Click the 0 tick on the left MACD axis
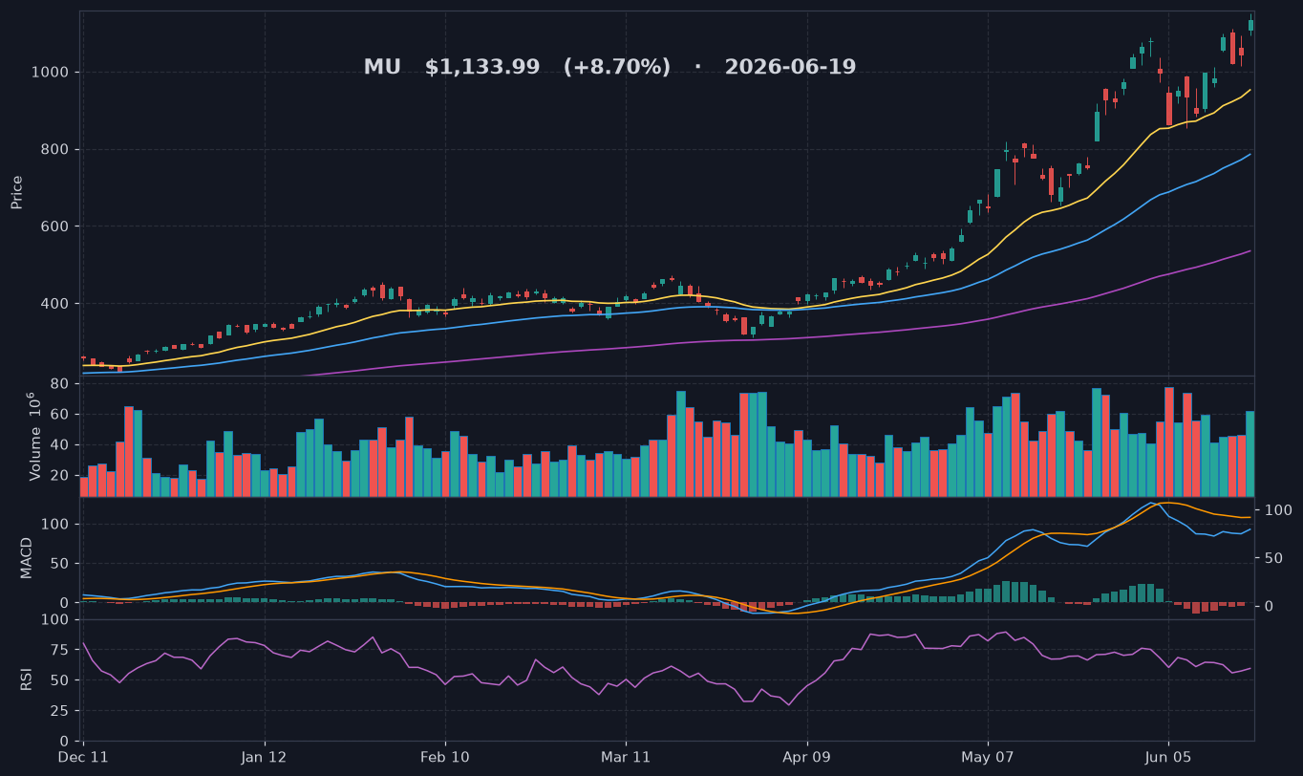 [64, 603]
